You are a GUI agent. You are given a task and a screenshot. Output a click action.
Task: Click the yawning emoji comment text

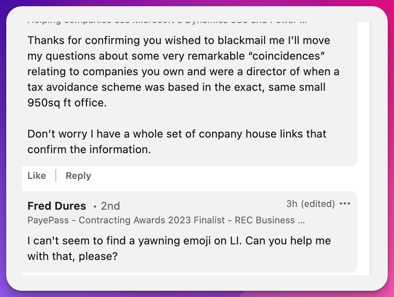(x=179, y=241)
